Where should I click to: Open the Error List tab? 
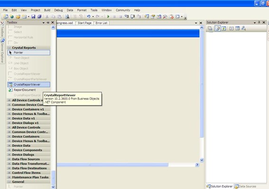pyautogui.click(x=102, y=23)
